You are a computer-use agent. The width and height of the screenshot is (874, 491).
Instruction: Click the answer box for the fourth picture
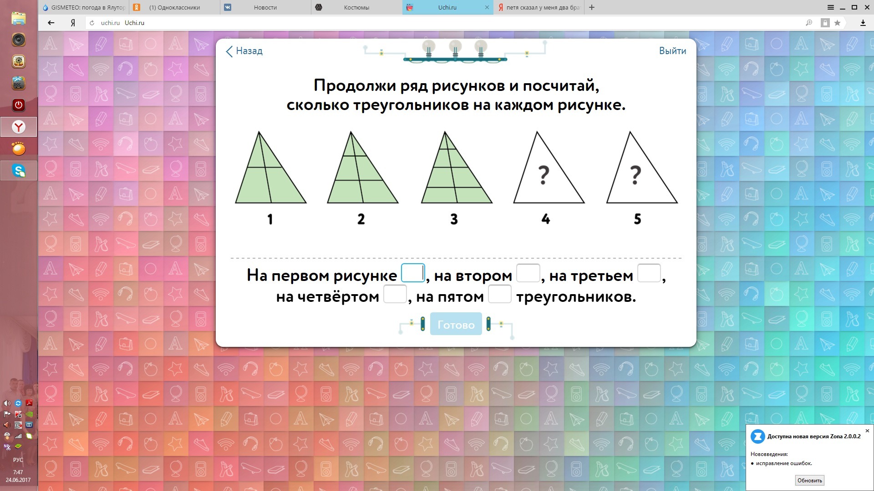395,294
